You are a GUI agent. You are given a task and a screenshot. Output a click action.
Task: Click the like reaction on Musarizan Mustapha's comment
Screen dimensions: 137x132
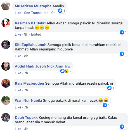coord(60,11)
